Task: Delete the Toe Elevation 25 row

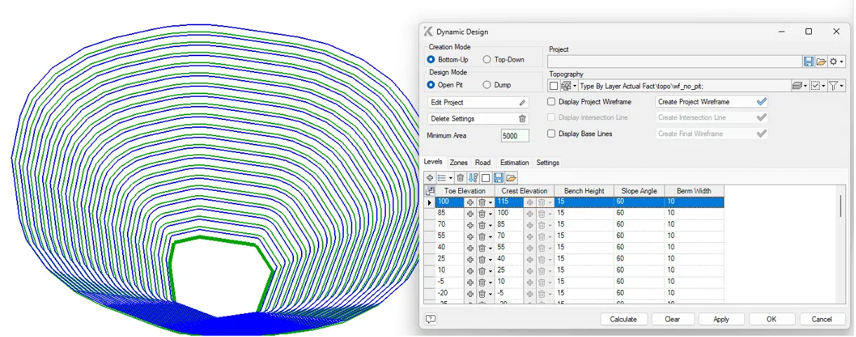Action: 482,259
